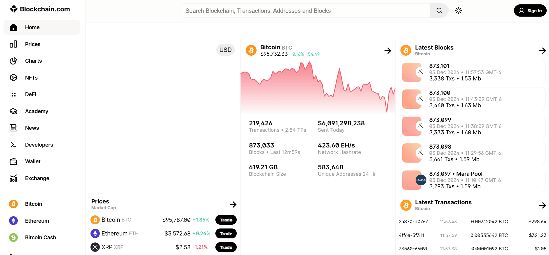Navigate to the Wallet page
549x255 pixels.
click(x=32, y=161)
